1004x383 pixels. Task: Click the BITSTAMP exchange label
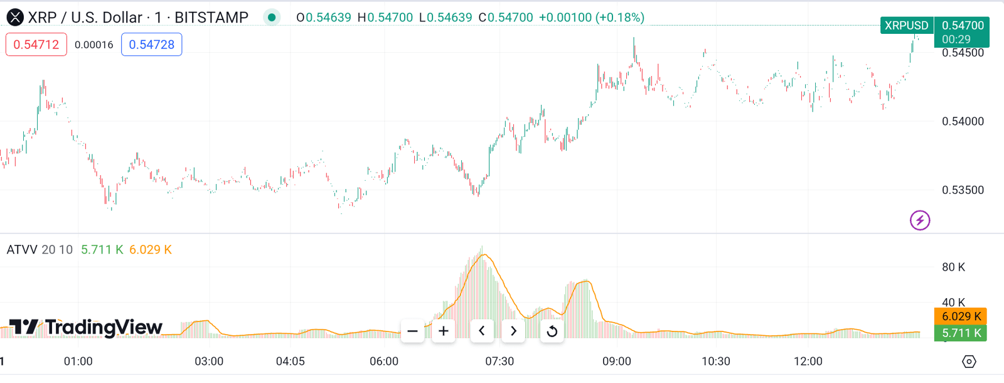coord(211,18)
